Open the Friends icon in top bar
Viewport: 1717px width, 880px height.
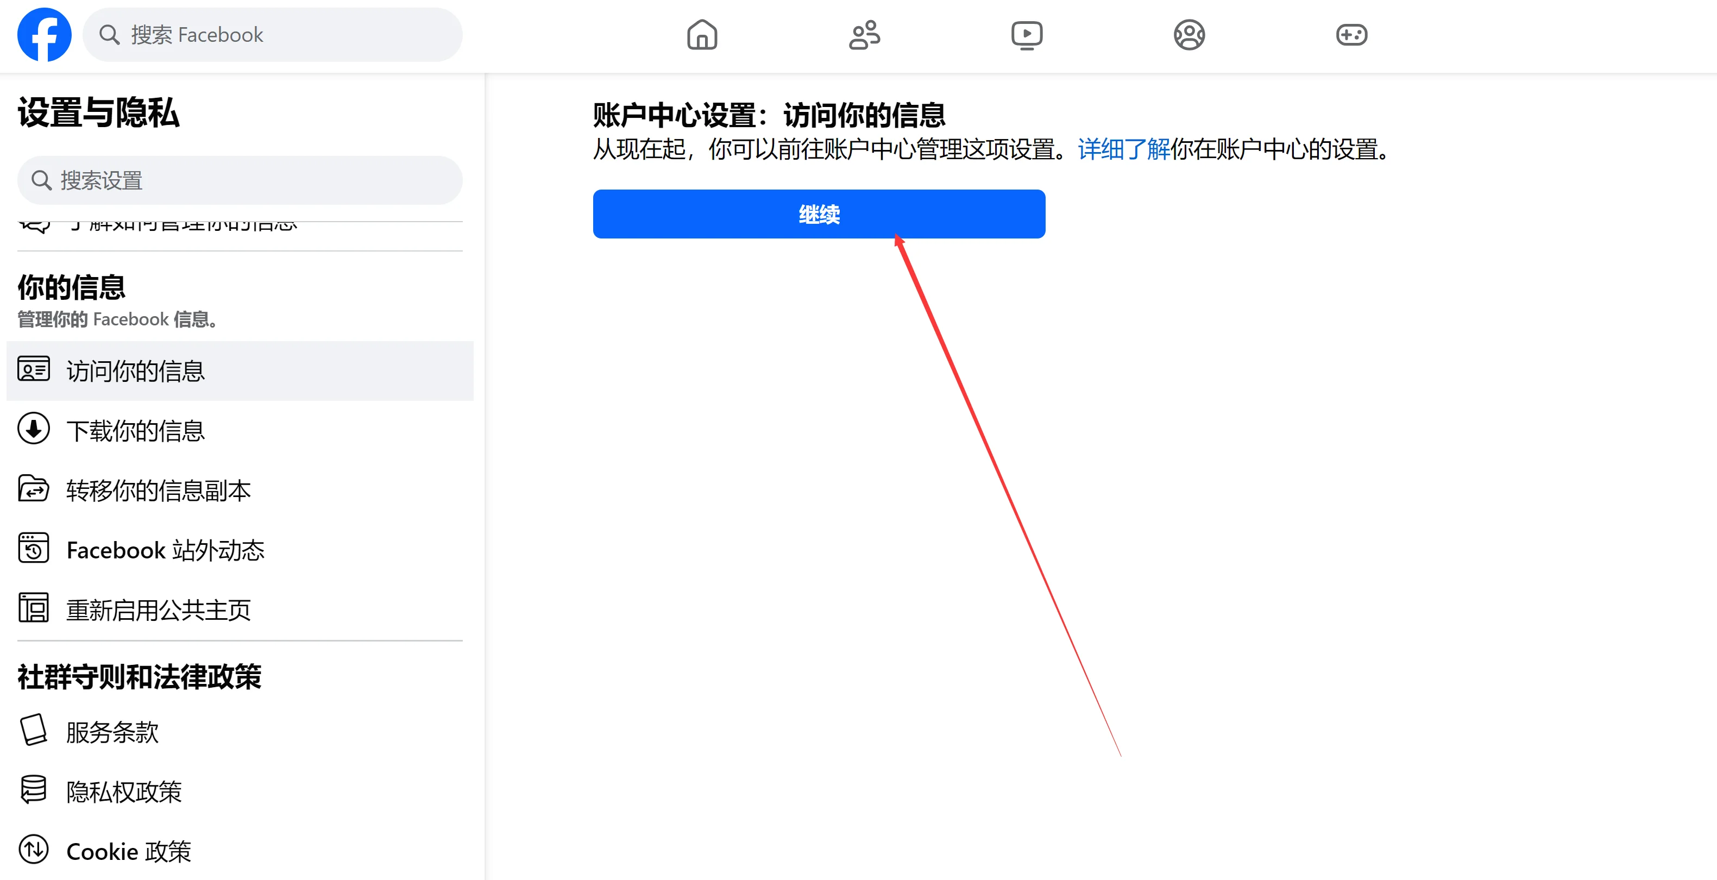click(x=865, y=35)
